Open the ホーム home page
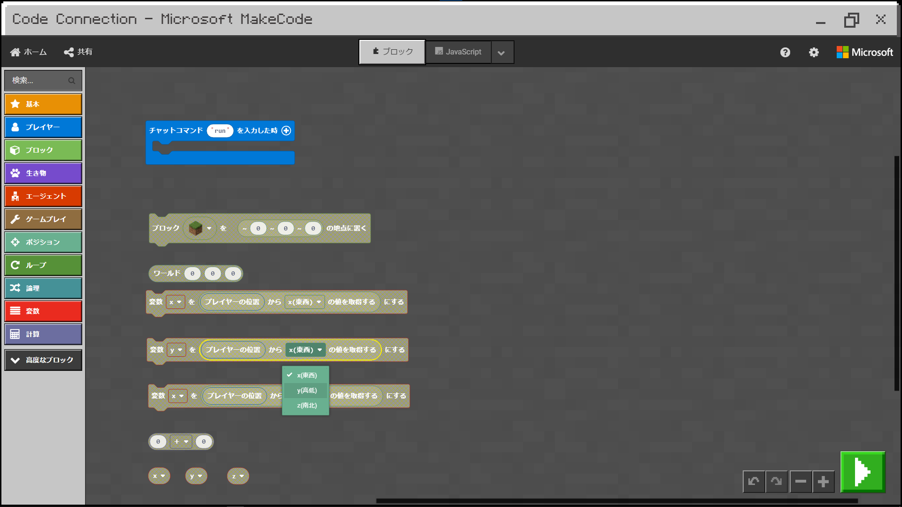The height and width of the screenshot is (507, 902). (29, 52)
